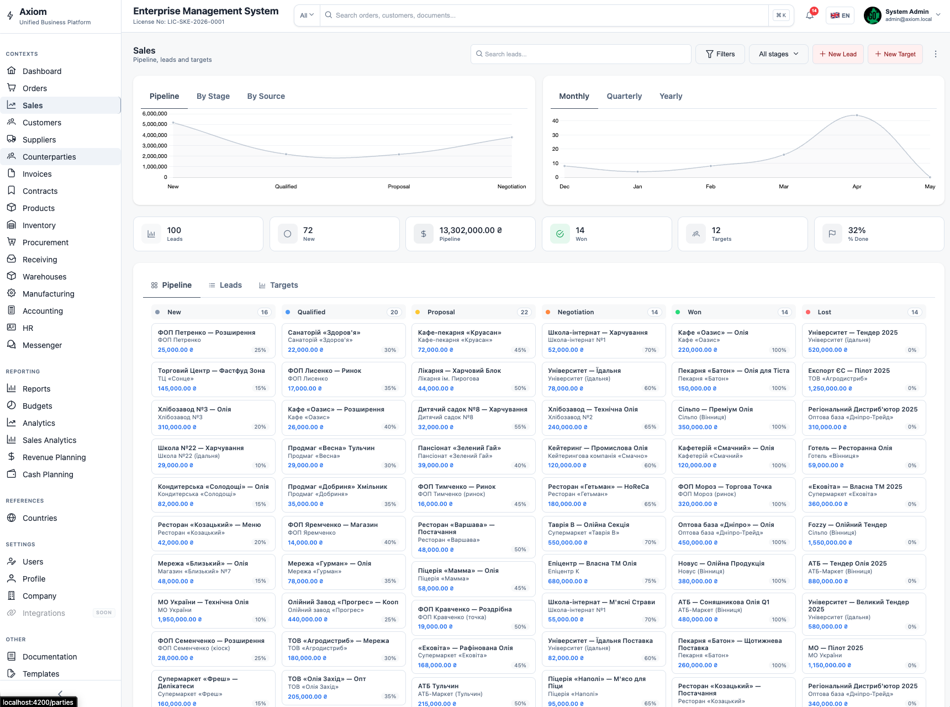Open the Leads list tab
The height and width of the screenshot is (707, 950).
tap(225, 285)
